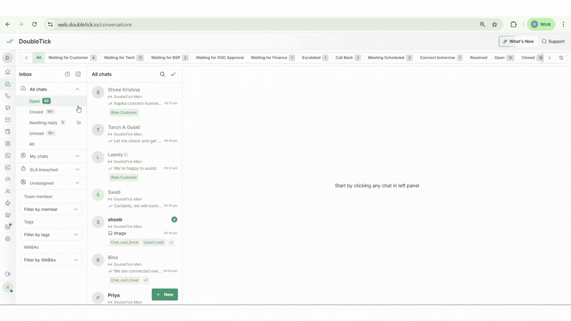Click the phone calls icon in sidebar

point(7,96)
